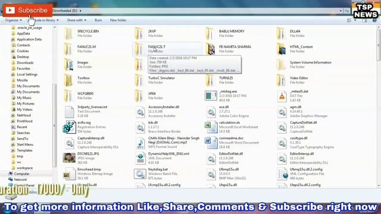This screenshot has width=381, height=214.
Task: Open My Music in navigation pane
Action: coord(24,97)
